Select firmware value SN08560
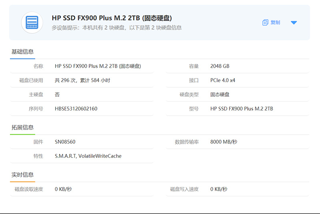The width and height of the screenshot is (320, 214). pyautogui.click(x=65, y=142)
